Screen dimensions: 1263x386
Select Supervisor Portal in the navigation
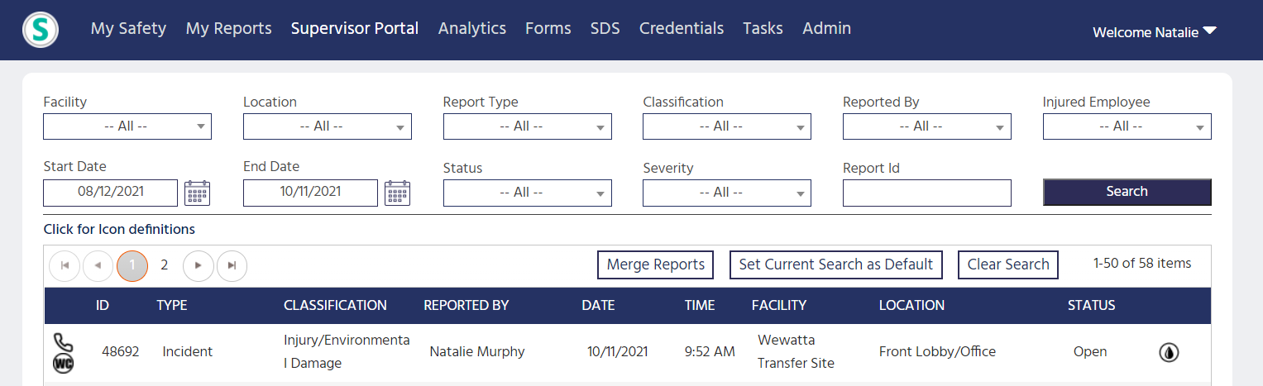point(355,28)
